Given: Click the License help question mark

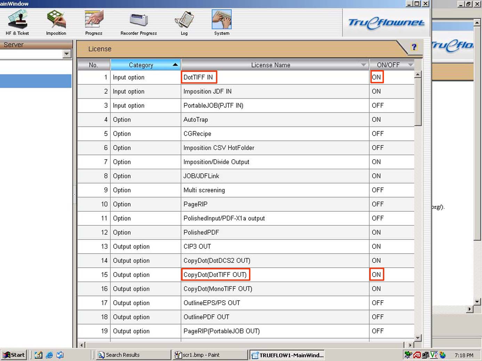Looking at the screenshot, I should 414,47.
